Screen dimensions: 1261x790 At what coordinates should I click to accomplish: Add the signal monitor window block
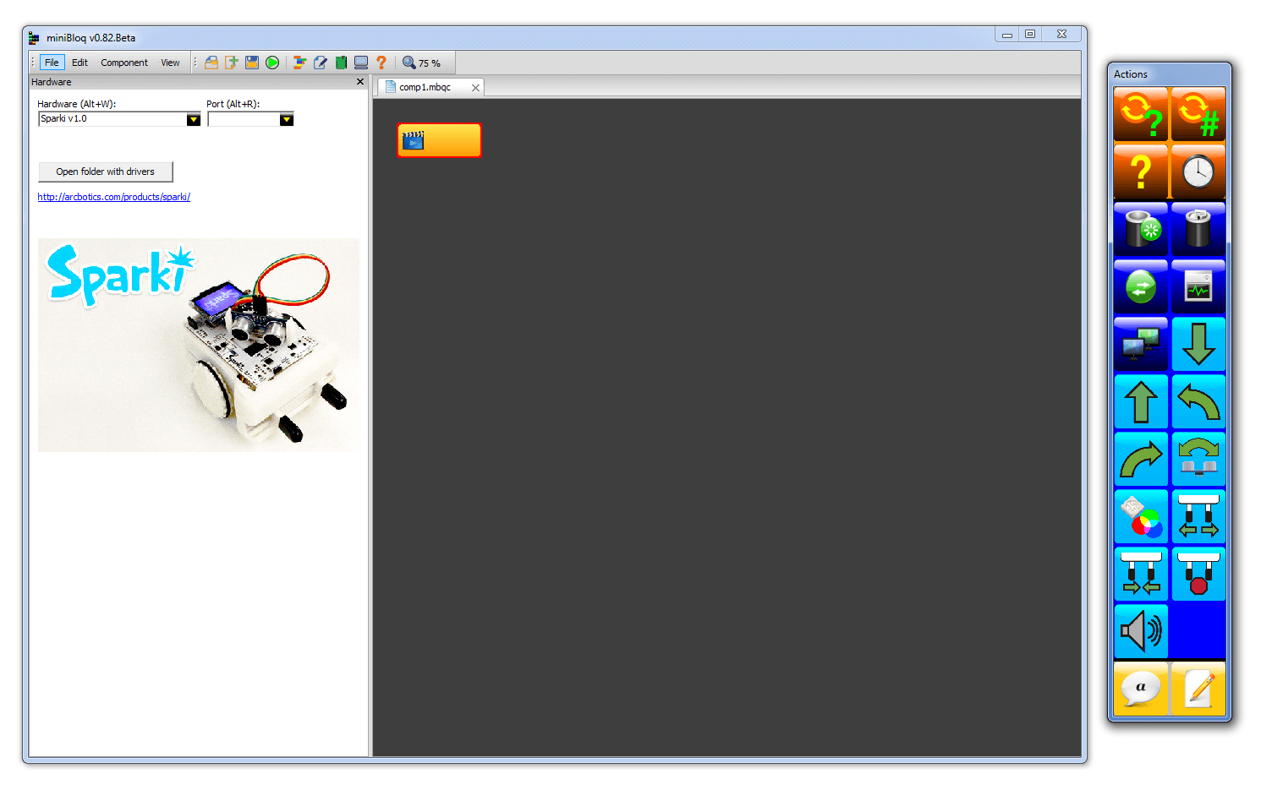[x=1198, y=286]
